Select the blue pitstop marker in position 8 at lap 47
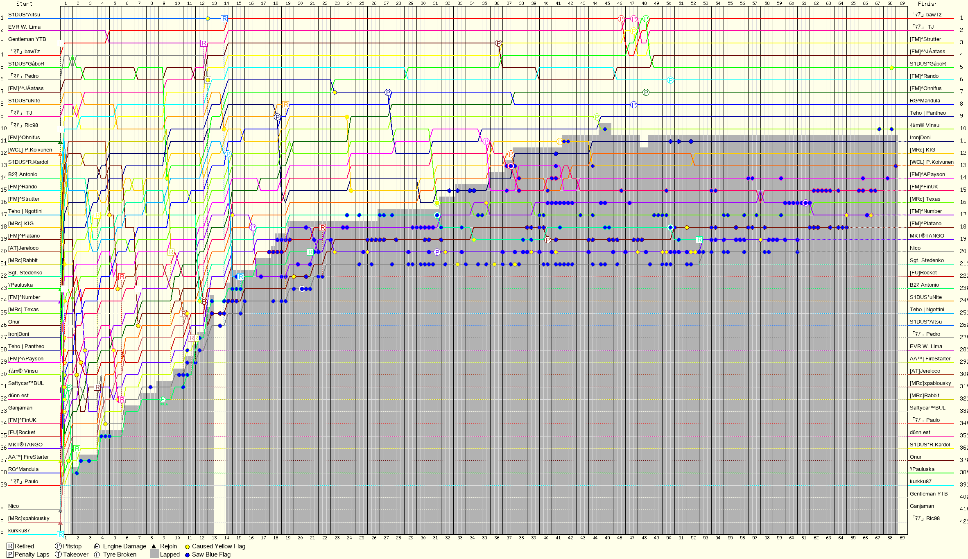The height and width of the screenshot is (559, 968). pos(633,104)
